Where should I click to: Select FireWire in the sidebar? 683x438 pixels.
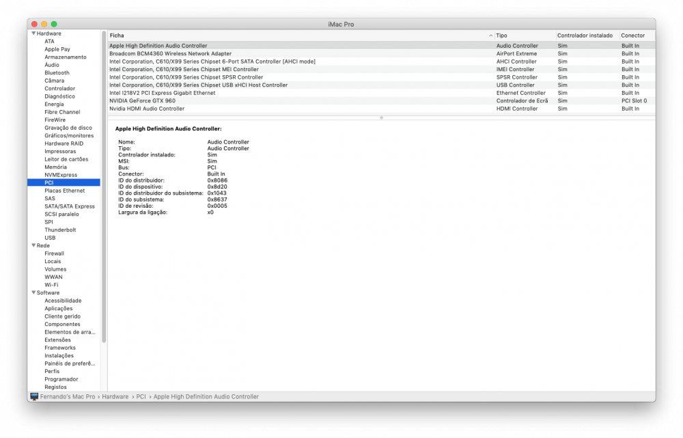coord(55,120)
